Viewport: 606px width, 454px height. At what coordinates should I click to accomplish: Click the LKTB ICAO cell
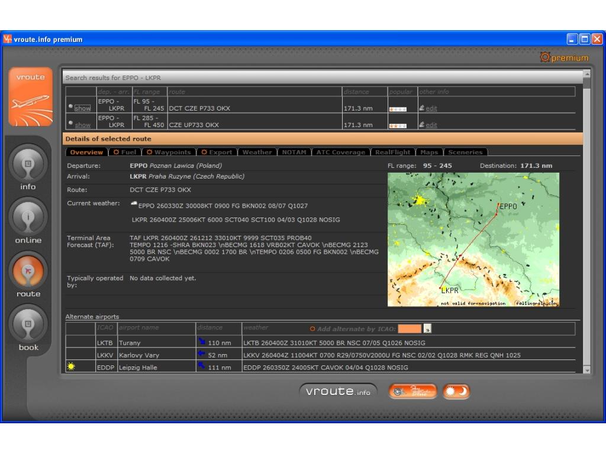click(x=105, y=343)
